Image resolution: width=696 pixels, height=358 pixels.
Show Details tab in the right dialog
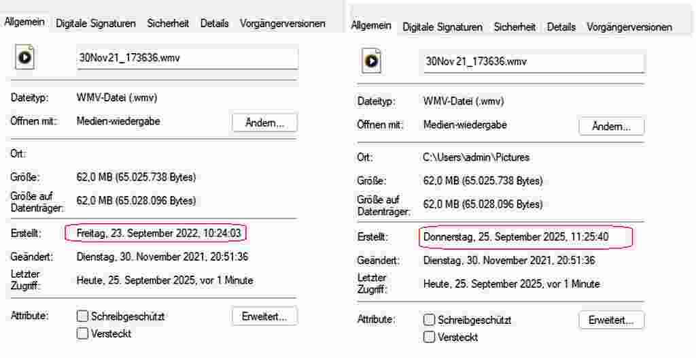coord(561,27)
